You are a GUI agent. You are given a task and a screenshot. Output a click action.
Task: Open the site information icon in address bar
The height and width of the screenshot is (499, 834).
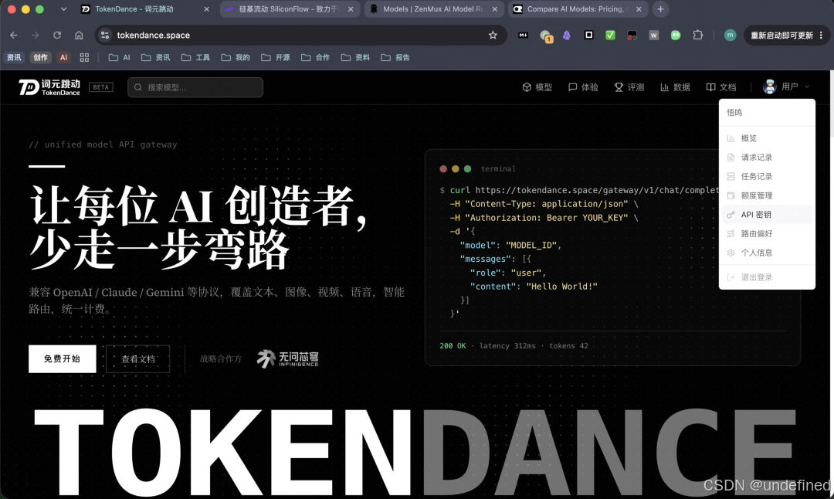point(105,35)
